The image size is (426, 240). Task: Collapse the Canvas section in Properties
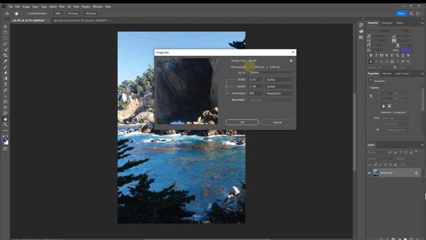coord(369,87)
